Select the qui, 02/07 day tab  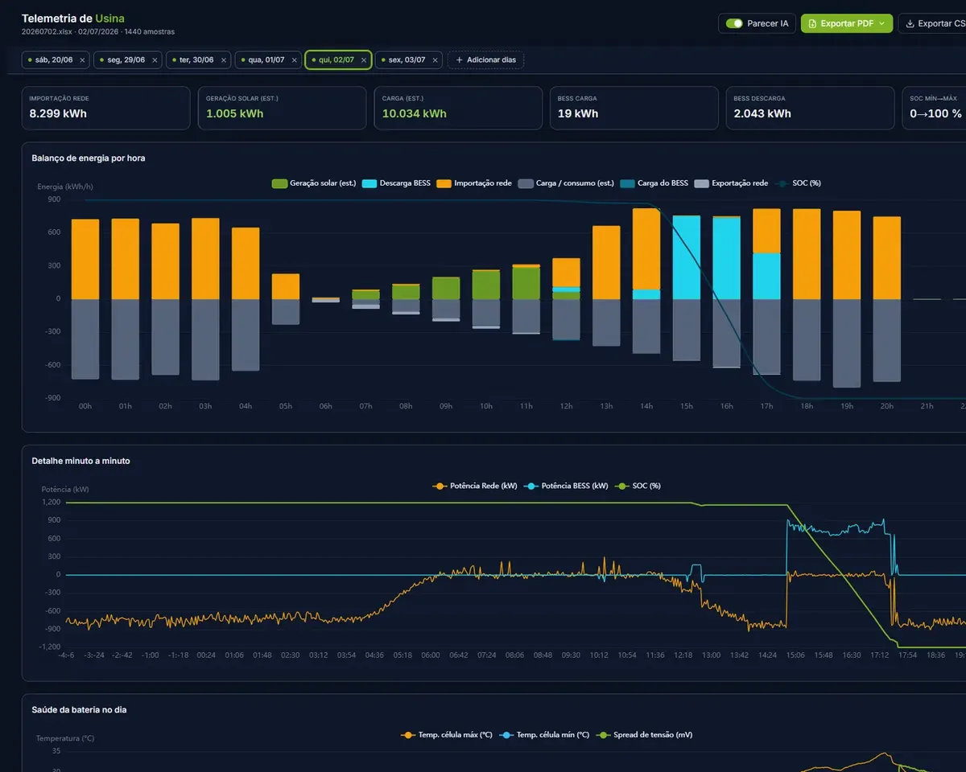coord(338,60)
